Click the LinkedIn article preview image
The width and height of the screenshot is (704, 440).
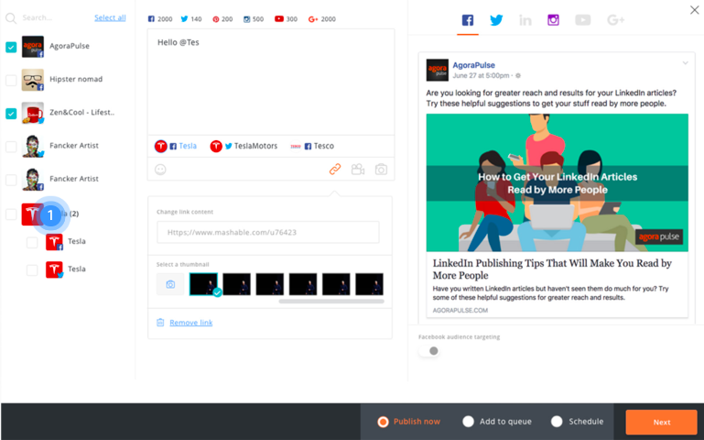[558, 182]
